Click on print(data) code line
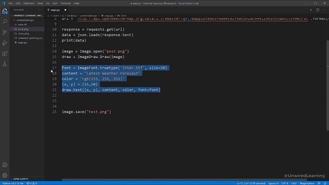Viewport: 329px width, 185px height. pyautogui.click(x=74, y=41)
